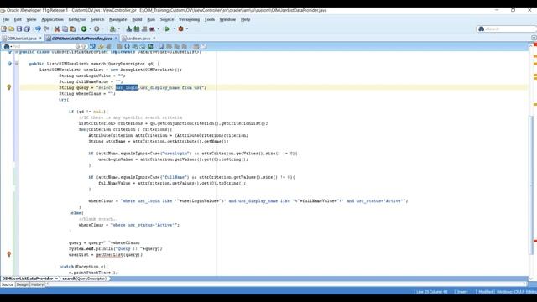Image resolution: width=537 pixels, height=302 pixels.
Task: Click the Save icon in the toolbar
Action: click(x=19, y=29)
